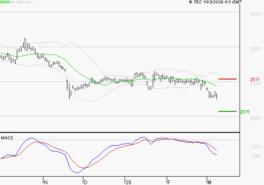Click the D month axis marker
The image size is (264, 185).
pyautogui.click(x=85, y=182)
